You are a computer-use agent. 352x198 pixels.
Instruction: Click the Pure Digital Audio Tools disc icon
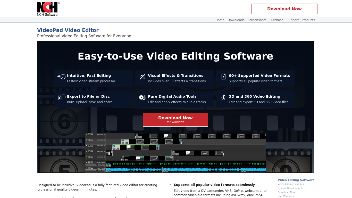click(142, 97)
